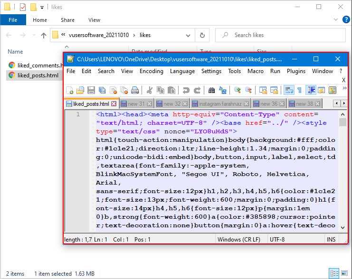This screenshot has height=279, width=352.
Task: Click the User Defined Language icon
Action: tap(322, 90)
